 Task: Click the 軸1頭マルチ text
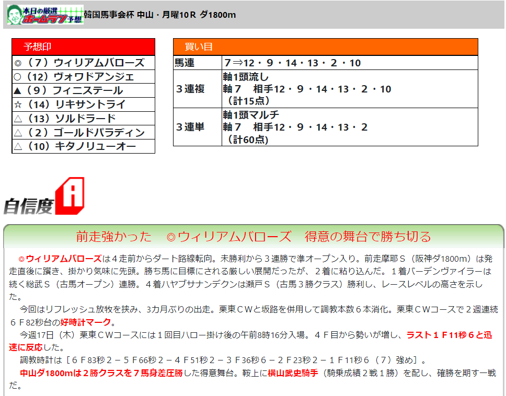pyautogui.click(x=251, y=115)
